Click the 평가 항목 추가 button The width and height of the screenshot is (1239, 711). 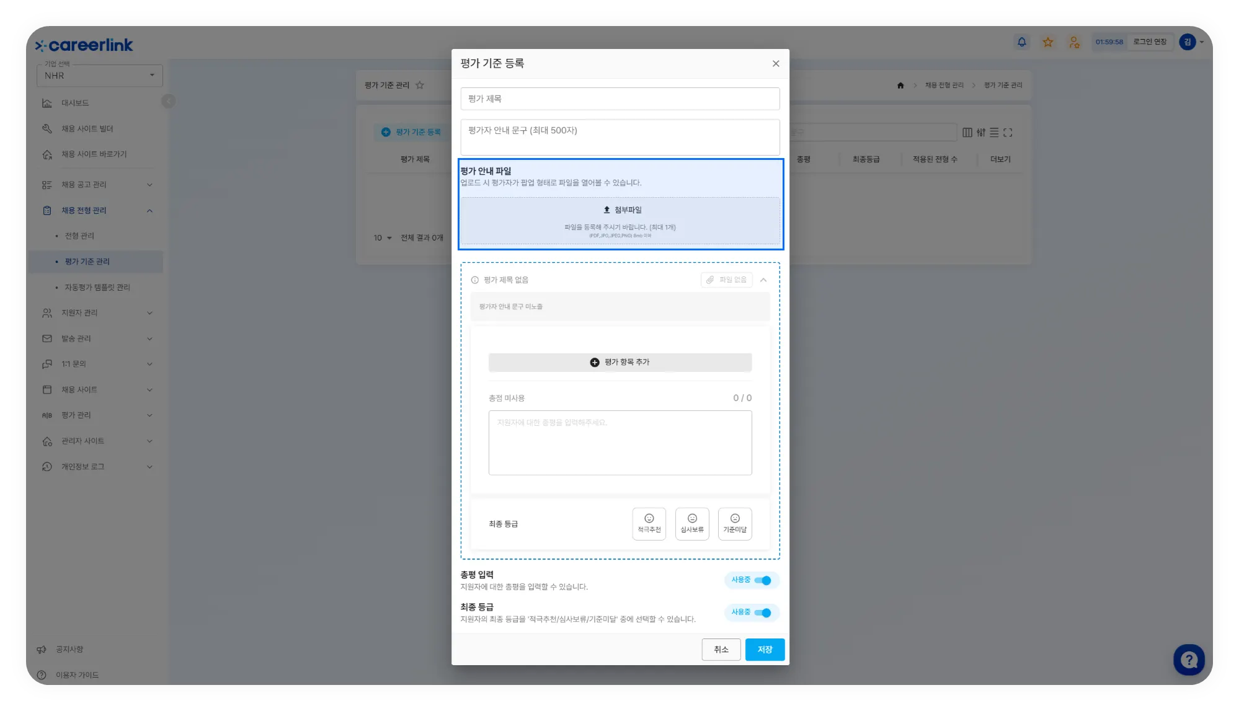point(620,362)
